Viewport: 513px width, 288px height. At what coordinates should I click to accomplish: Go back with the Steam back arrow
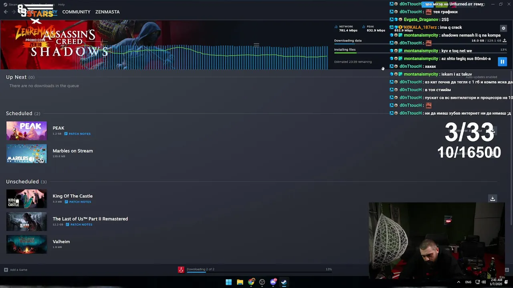(6, 12)
